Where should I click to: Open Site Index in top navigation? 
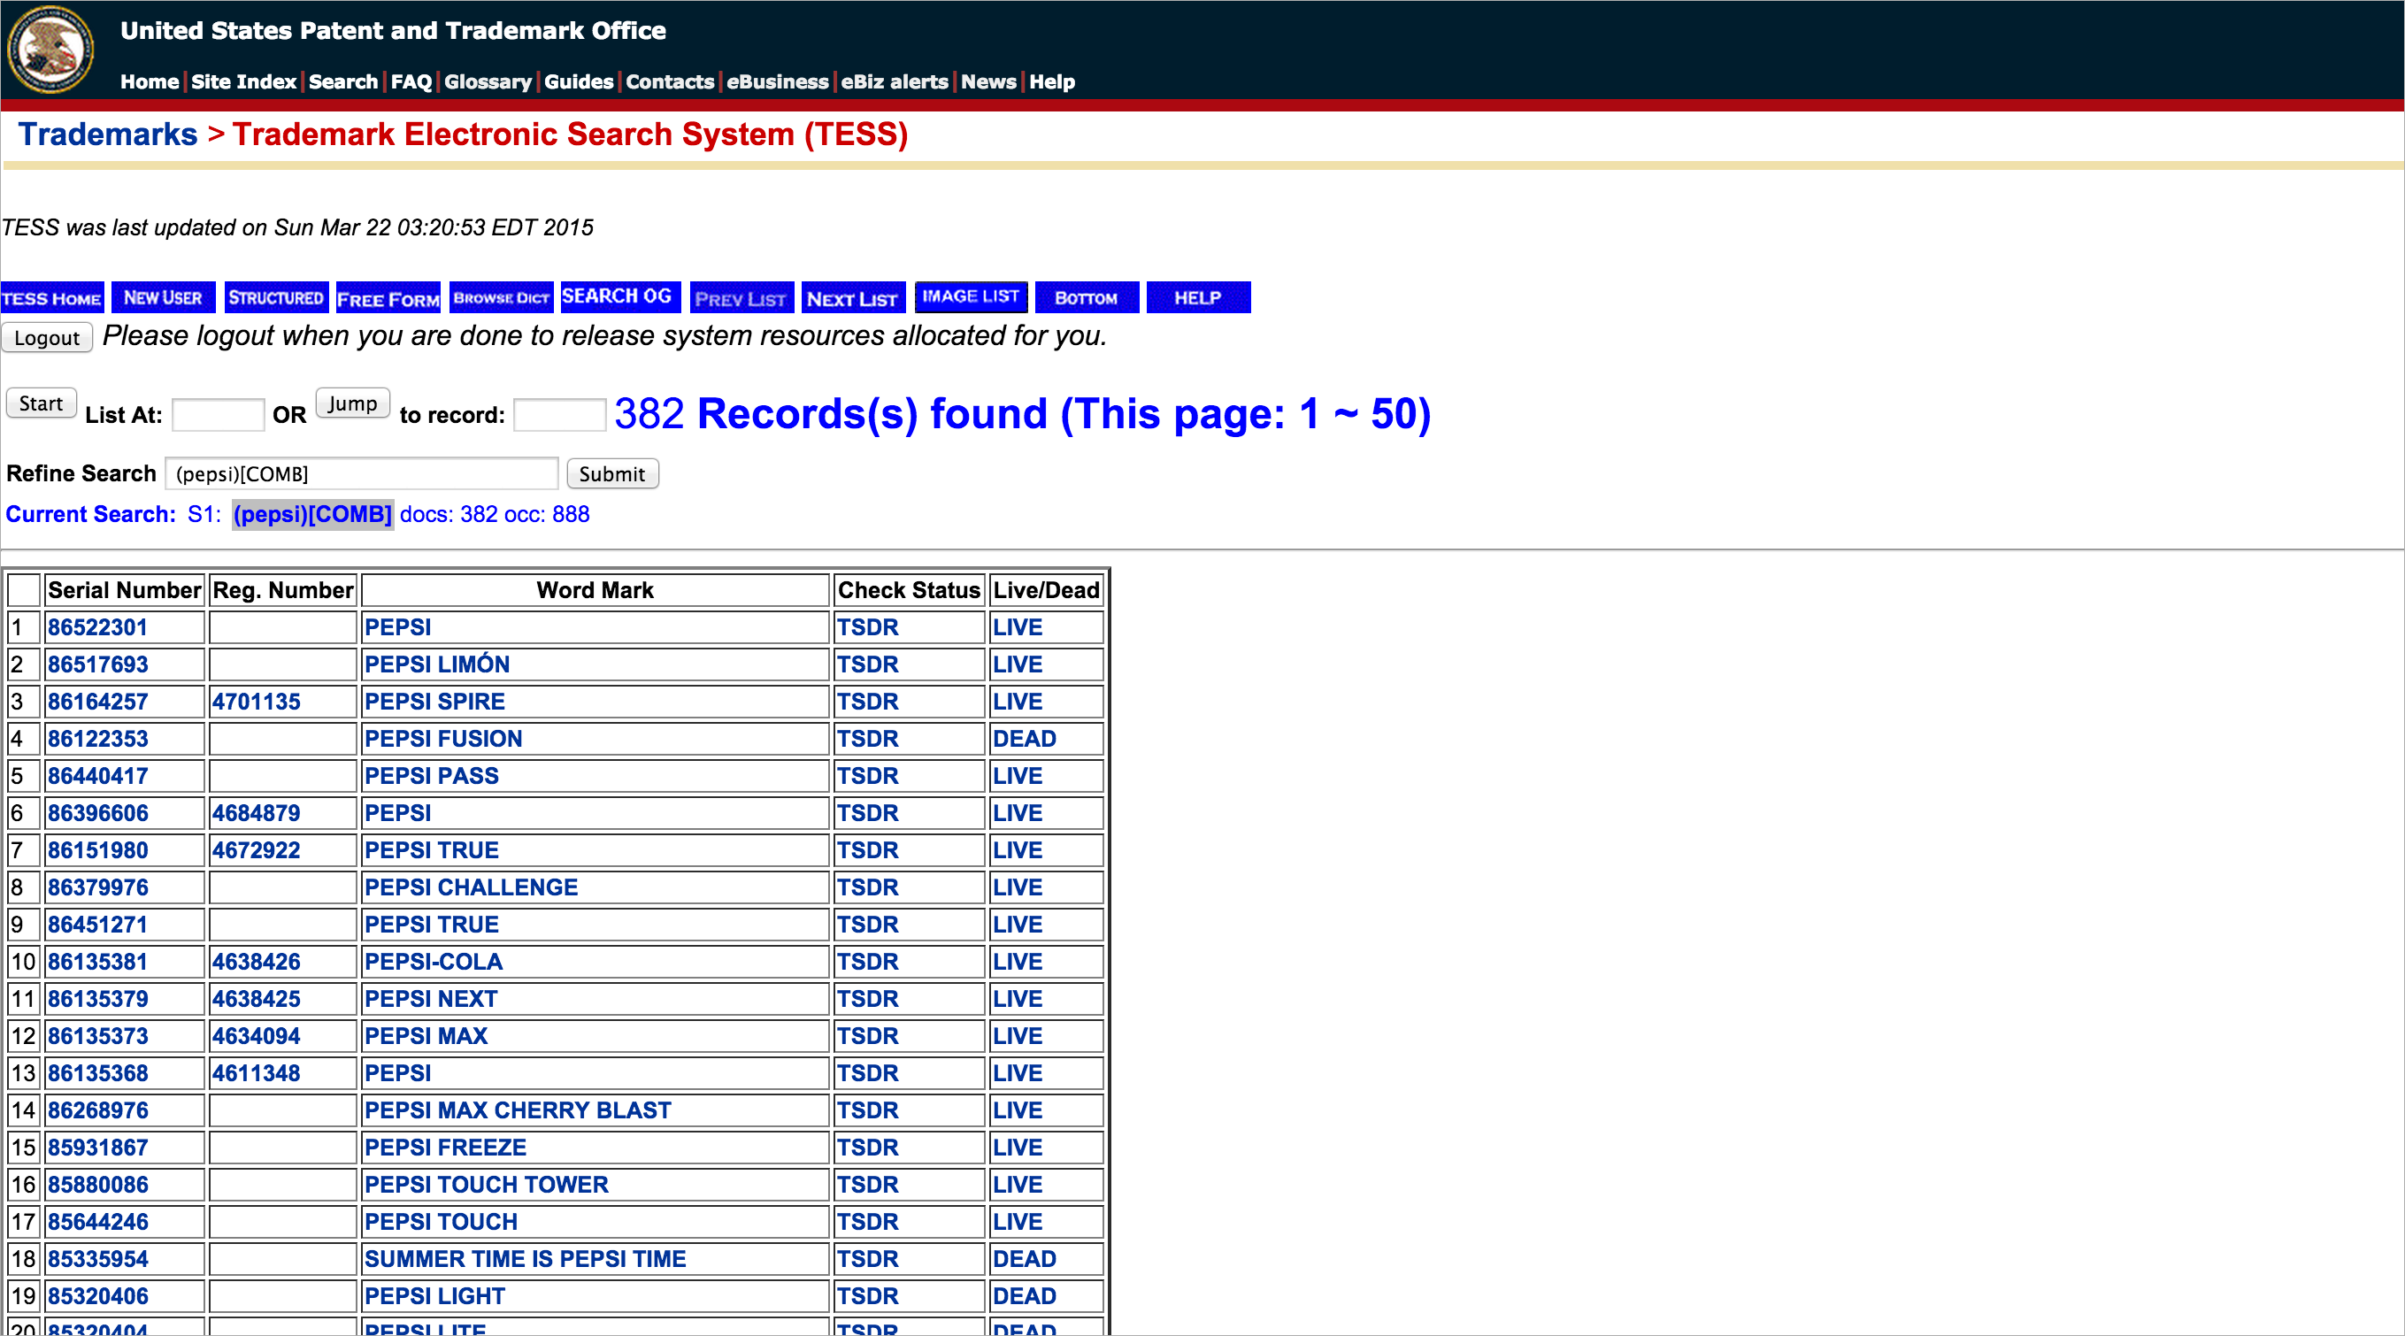pos(243,82)
